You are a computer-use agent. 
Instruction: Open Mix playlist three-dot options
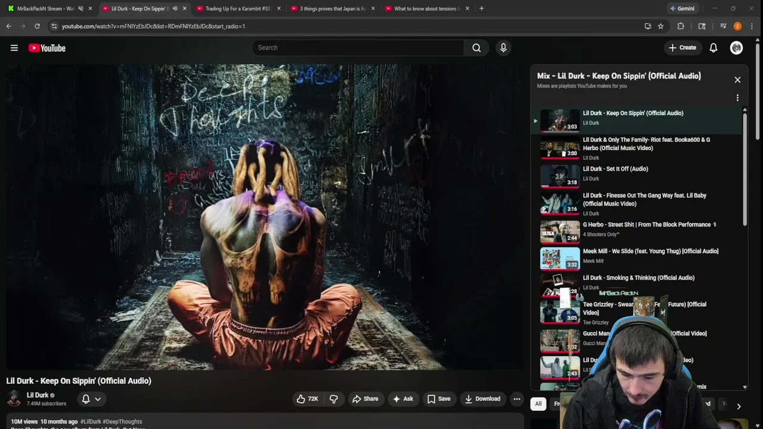click(737, 98)
